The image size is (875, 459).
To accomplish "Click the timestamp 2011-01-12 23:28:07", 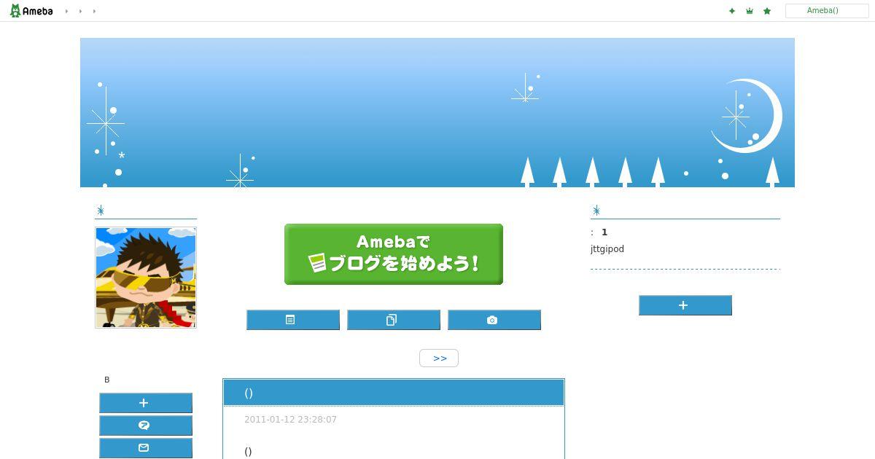I will (x=290, y=420).
